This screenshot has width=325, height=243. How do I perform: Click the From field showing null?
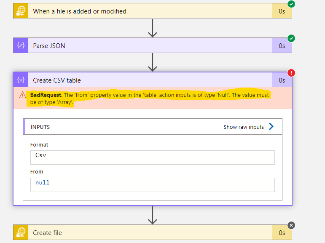pyautogui.click(x=153, y=185)
